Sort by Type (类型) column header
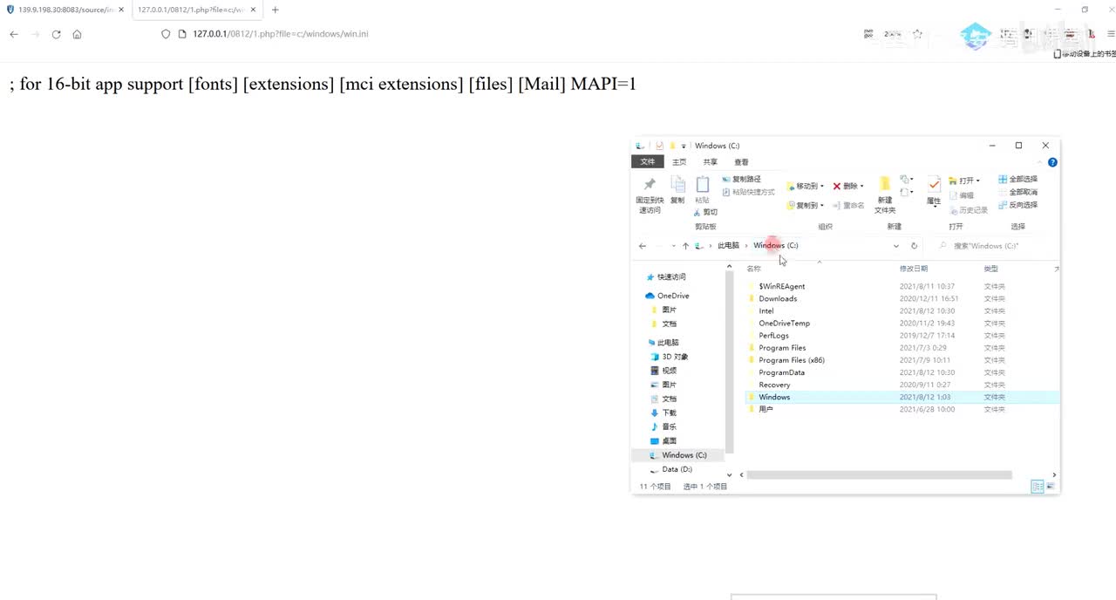 point(991,269)
